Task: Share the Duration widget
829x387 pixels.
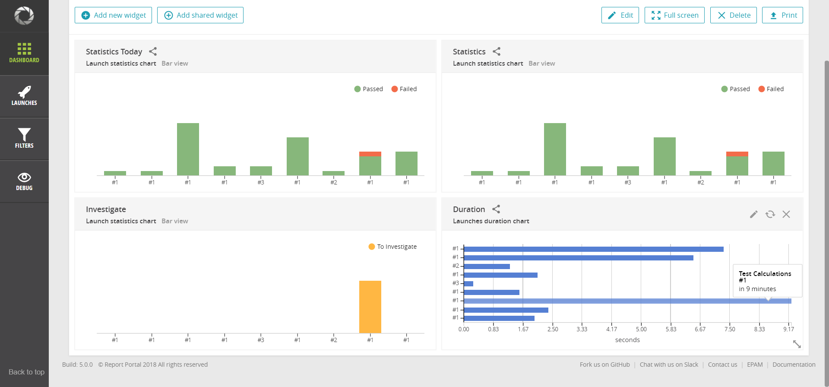Action: coord(496,209)
